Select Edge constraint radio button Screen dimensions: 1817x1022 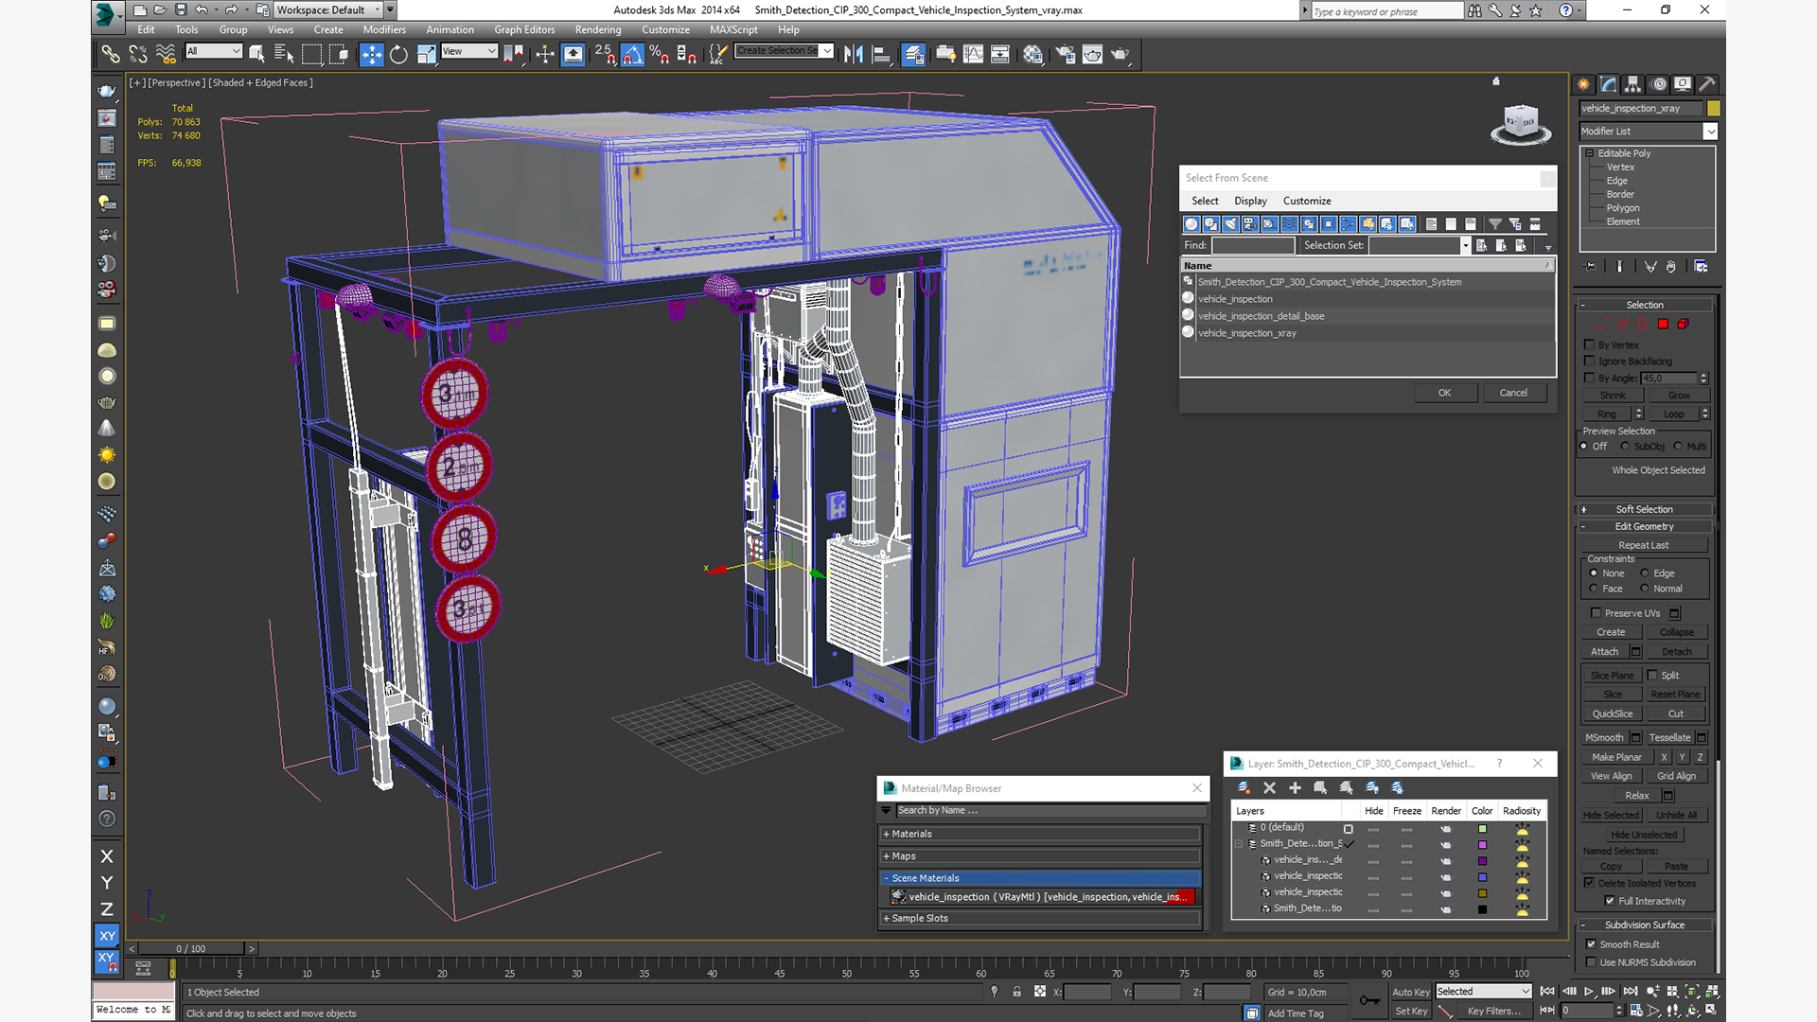pyautogui.click(x=1645, y=573)
